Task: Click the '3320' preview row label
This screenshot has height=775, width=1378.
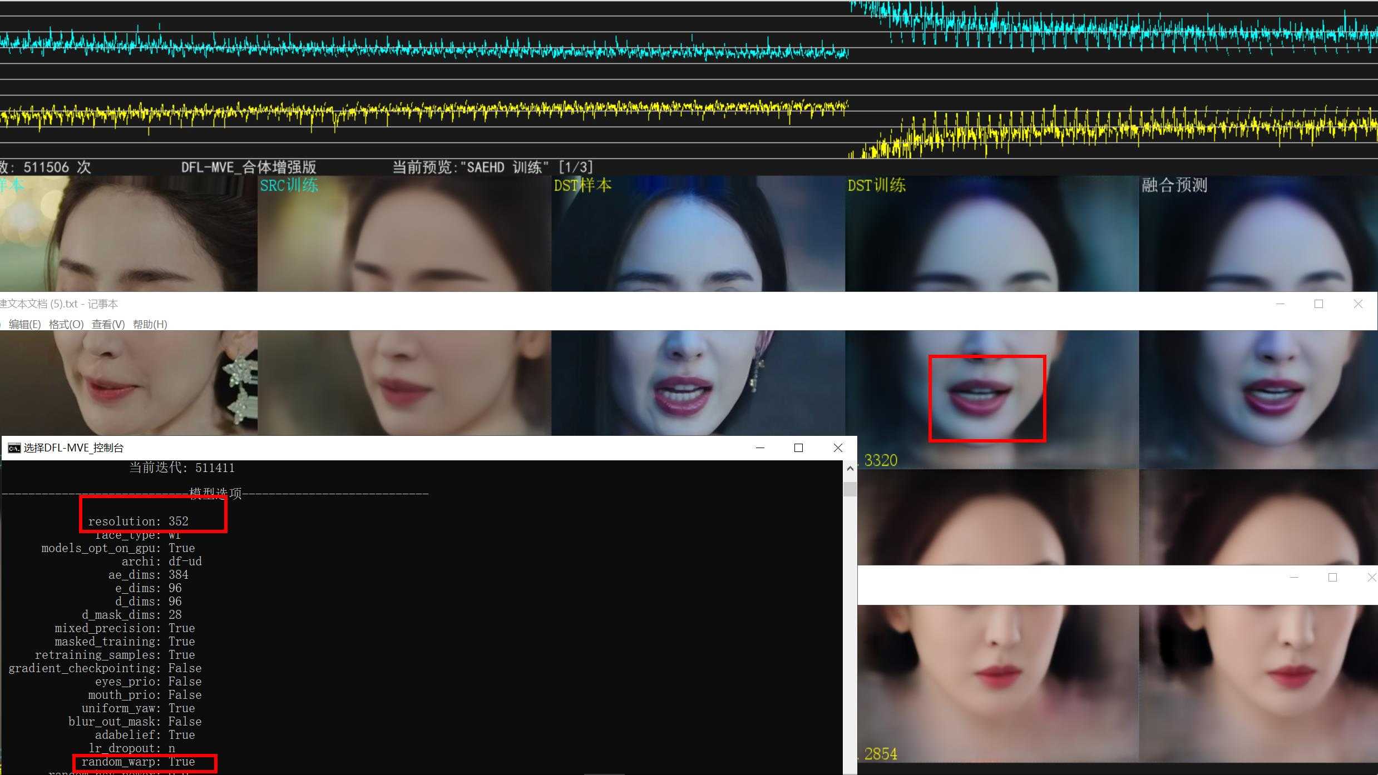Action: pos(881,460)
